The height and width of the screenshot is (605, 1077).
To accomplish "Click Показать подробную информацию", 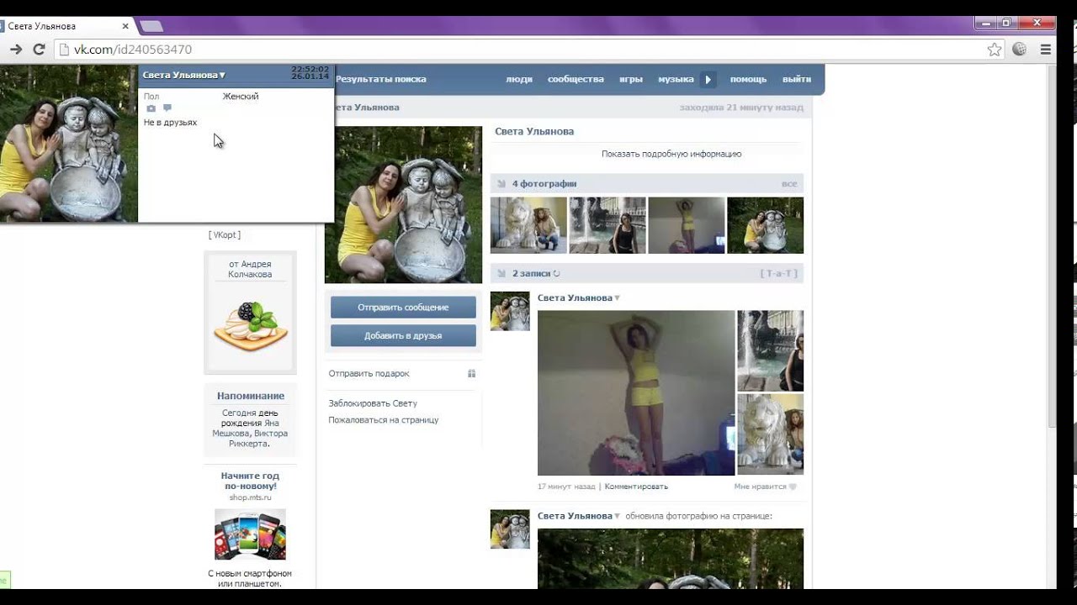I will (671, 154).
